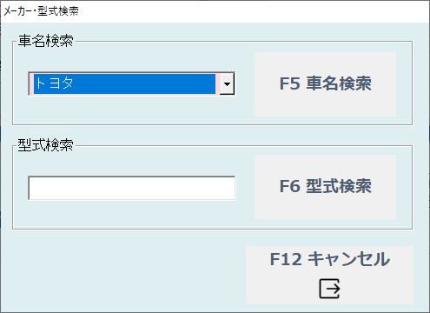Image resolution: width=430 pixels, height=313 pixels.
Task: Click the exit arrow icon under キャンセル
Action: [329, 289]
